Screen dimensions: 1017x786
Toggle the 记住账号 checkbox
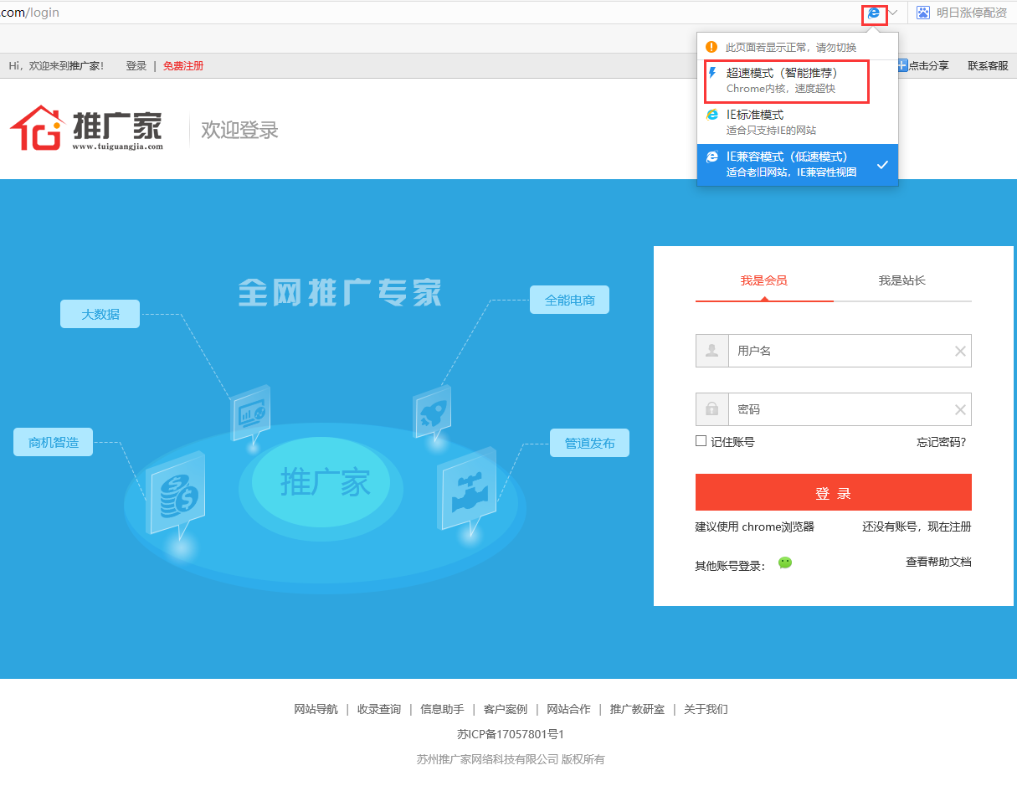pos(701,441)
